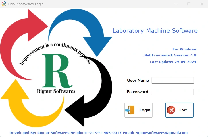Viewport: 208px width, 137px height.
Task: Focus the Passsword input field
Action: pyautogui.click(x=172, y=92)
